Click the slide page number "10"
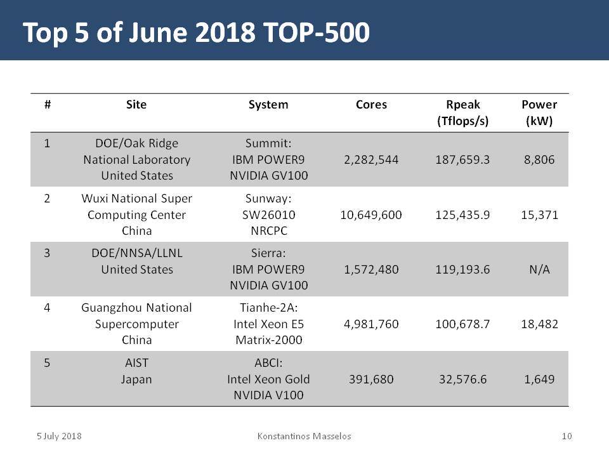 coord(566,437)
